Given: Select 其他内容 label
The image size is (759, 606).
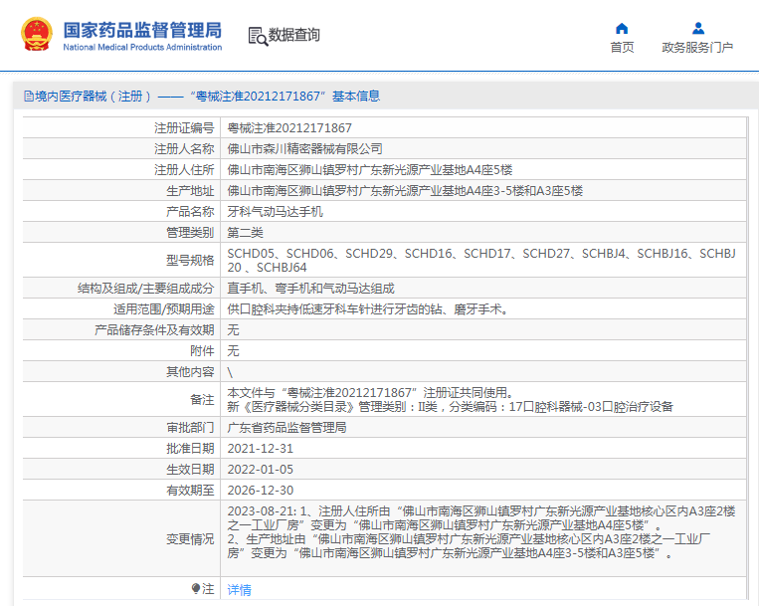Looking at the screenshot, I should point(190,372).
